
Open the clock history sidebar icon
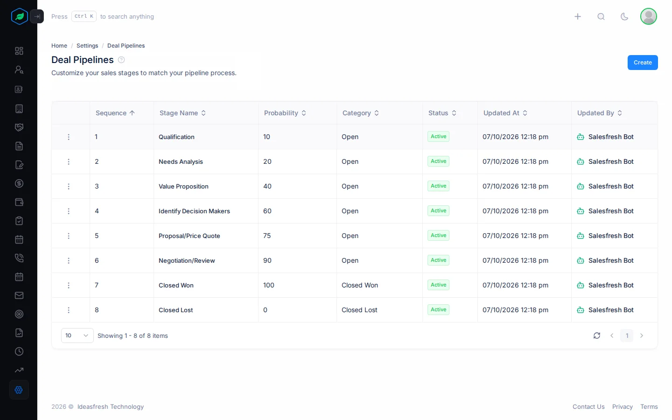19,351
